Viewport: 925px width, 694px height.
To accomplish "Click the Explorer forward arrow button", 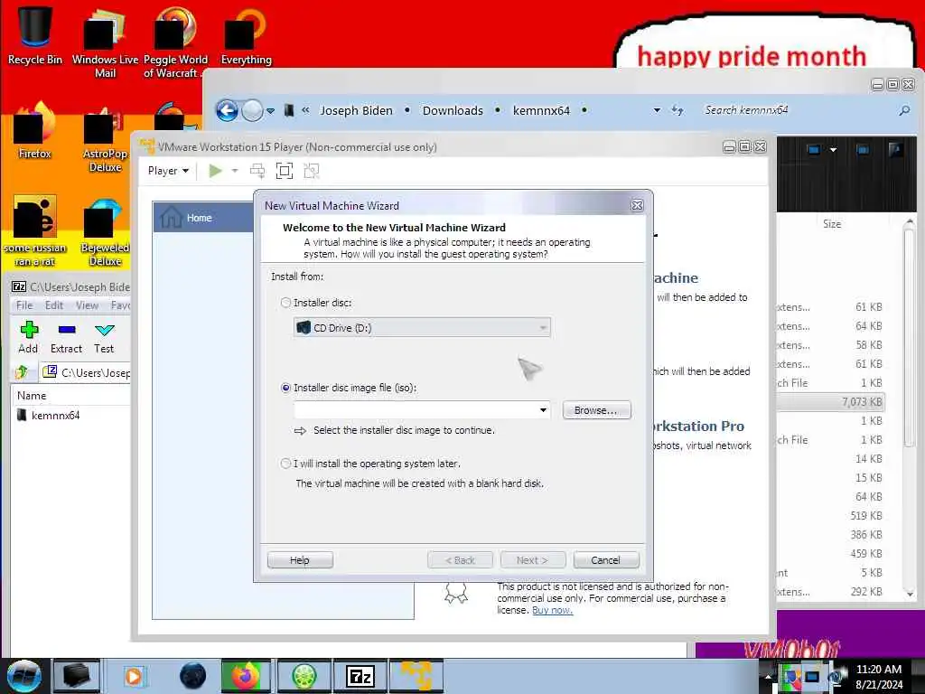I will coord(252,110).
